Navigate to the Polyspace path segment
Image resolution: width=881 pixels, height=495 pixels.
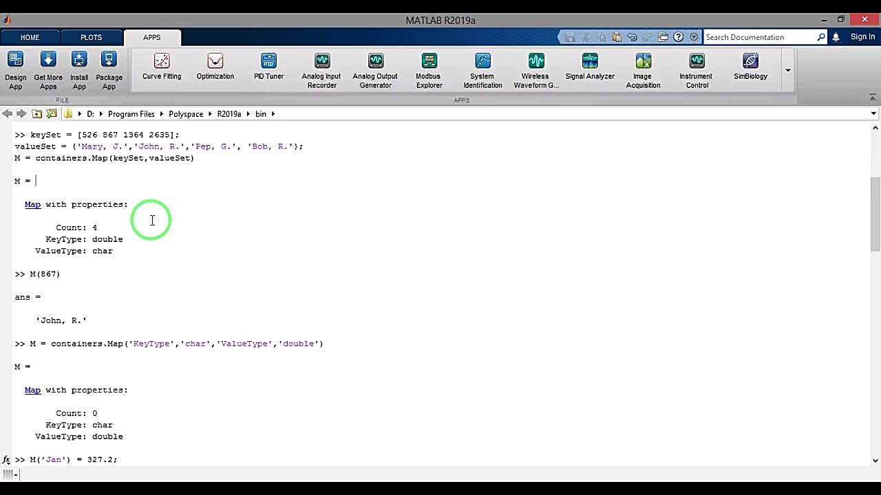click(x=186, y=113)
